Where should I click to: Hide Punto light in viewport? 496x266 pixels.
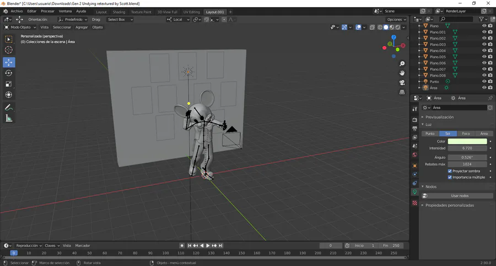pos(484,81)
